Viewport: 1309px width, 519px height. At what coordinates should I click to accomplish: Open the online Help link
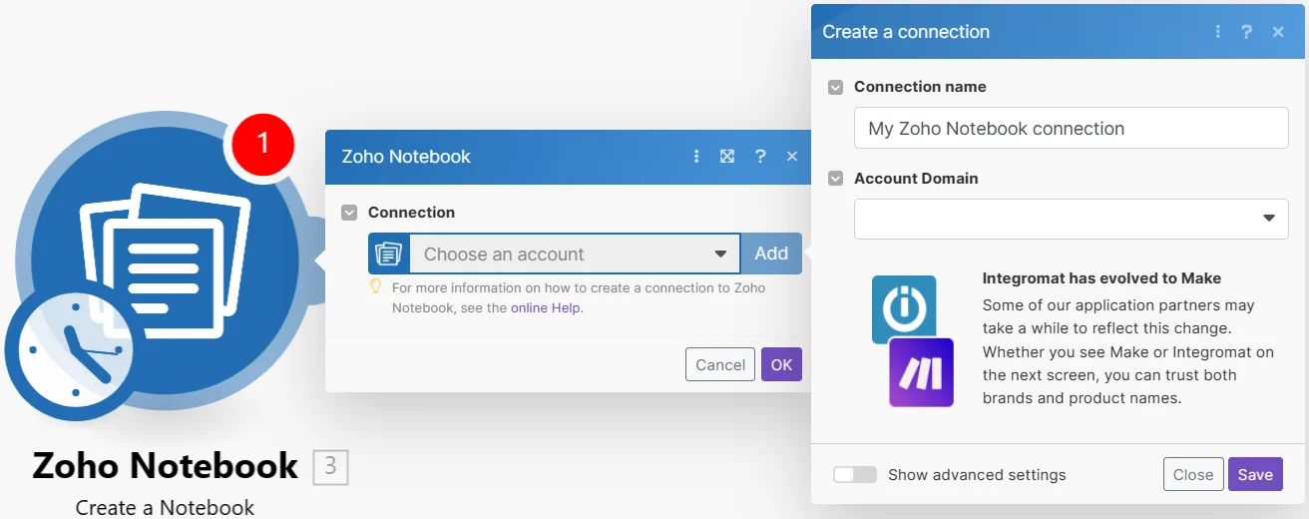[545, 307]
